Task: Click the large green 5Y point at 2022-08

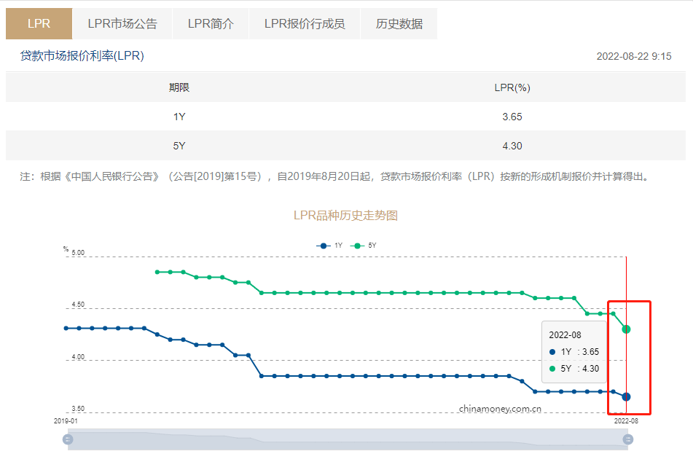Action: (x=626, y=329)
